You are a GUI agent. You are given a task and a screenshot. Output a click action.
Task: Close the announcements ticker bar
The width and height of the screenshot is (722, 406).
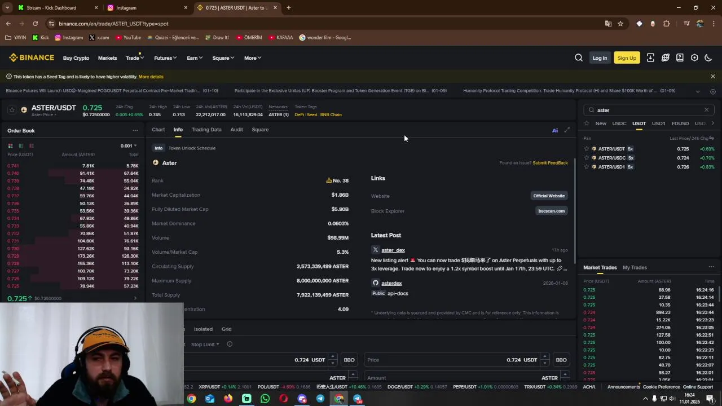pyautogui.click(x=712, y=91)
